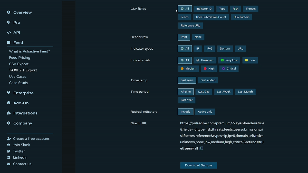Expand the Enterprise section
This screenshot has width=308, height=173.
click(24, 93)
